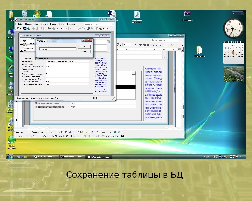The width and height of the screenshot is (252, 201).
Task: Click the Save icon in Access toolbar
Action: click(x=25, y=29)
